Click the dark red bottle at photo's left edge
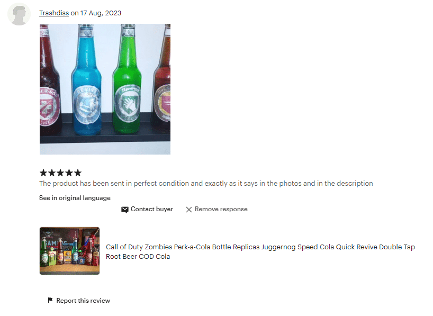The width and height of the screenshot is (433, 316). (50, 79)
